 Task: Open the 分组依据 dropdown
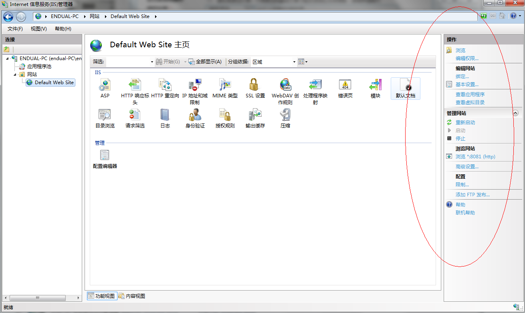pyautogui.click(x=294, y=62)
